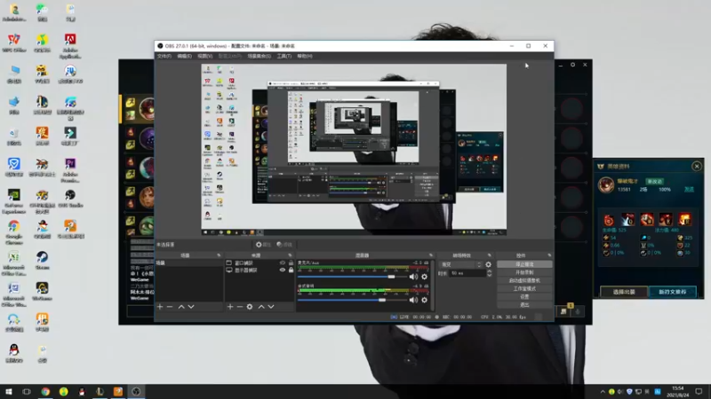
Task: Remove source using Sources minus icon
Action: click(239, 307)
